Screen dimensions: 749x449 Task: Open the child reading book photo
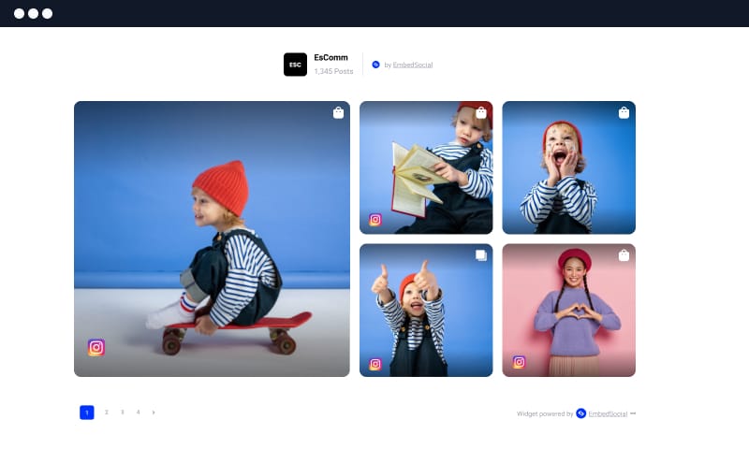click(x=426, y=167)
